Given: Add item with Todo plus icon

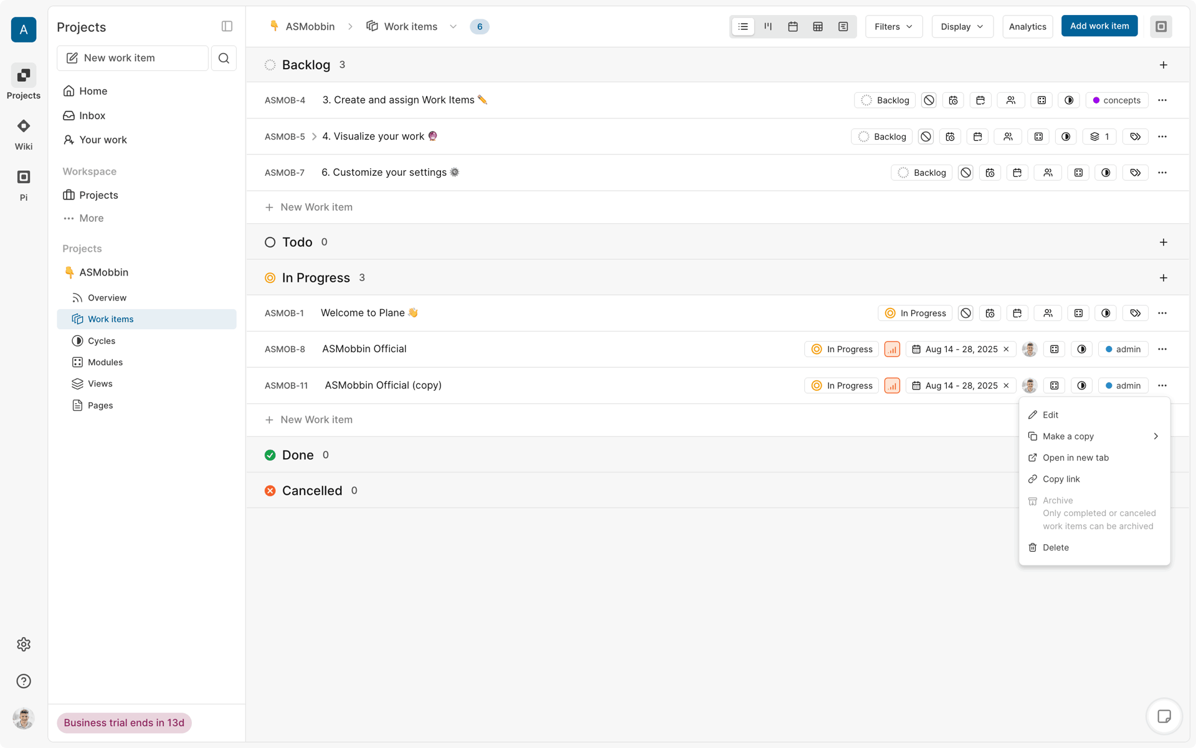Looking at the screenshot, I should [x=1163, y=242].
